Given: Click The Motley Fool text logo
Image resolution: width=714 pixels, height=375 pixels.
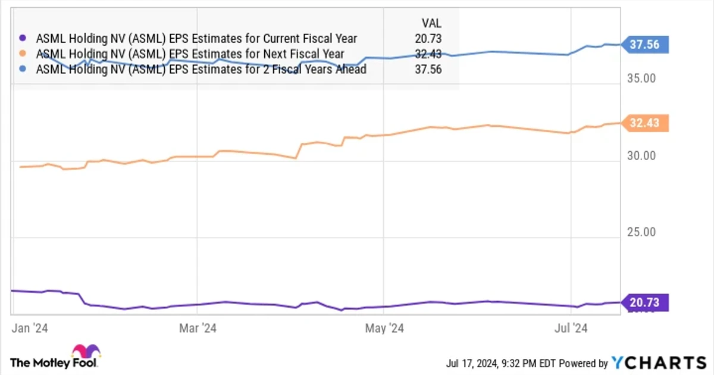Looking at the screenshot, I should [54, 362].
